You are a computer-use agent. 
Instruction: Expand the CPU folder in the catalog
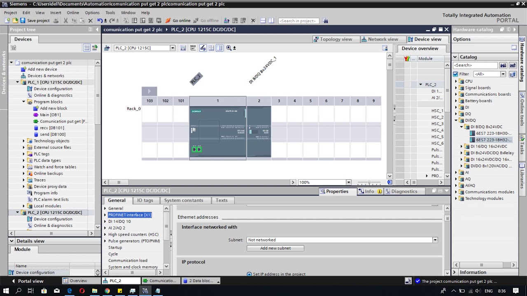point(456,81)
